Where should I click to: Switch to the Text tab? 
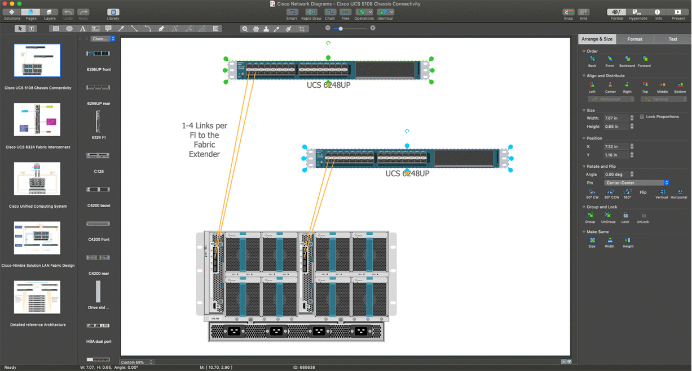(672, 39)
